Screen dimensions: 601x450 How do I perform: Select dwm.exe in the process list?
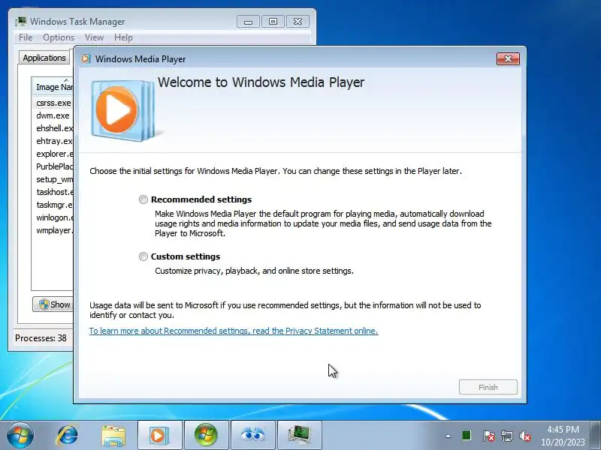tap(53, 115)
